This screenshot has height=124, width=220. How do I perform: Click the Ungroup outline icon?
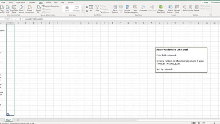[190, 7]
